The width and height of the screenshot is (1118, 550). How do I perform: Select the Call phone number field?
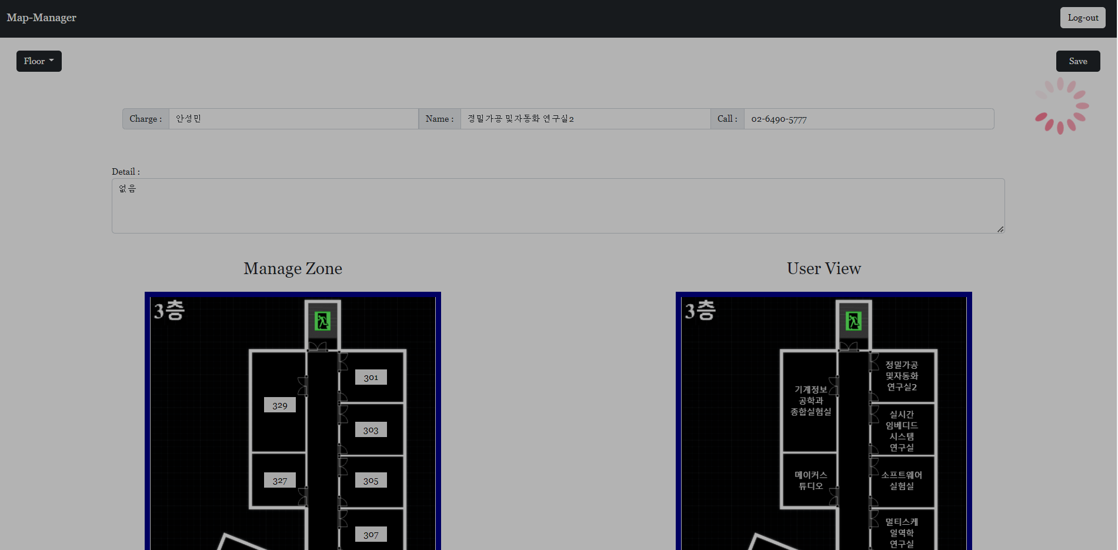868,119
